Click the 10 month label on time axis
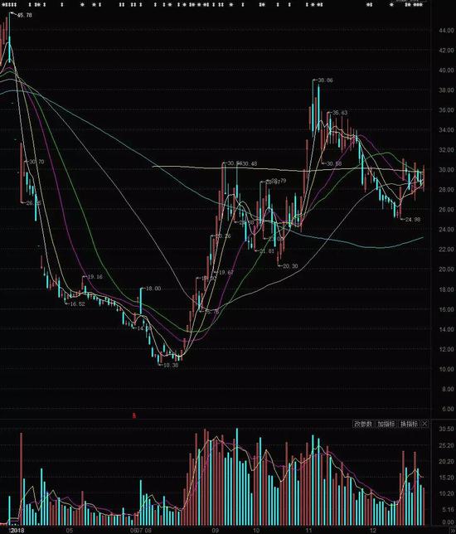Screen dimensions: 456x534 (x=256, y=531)
